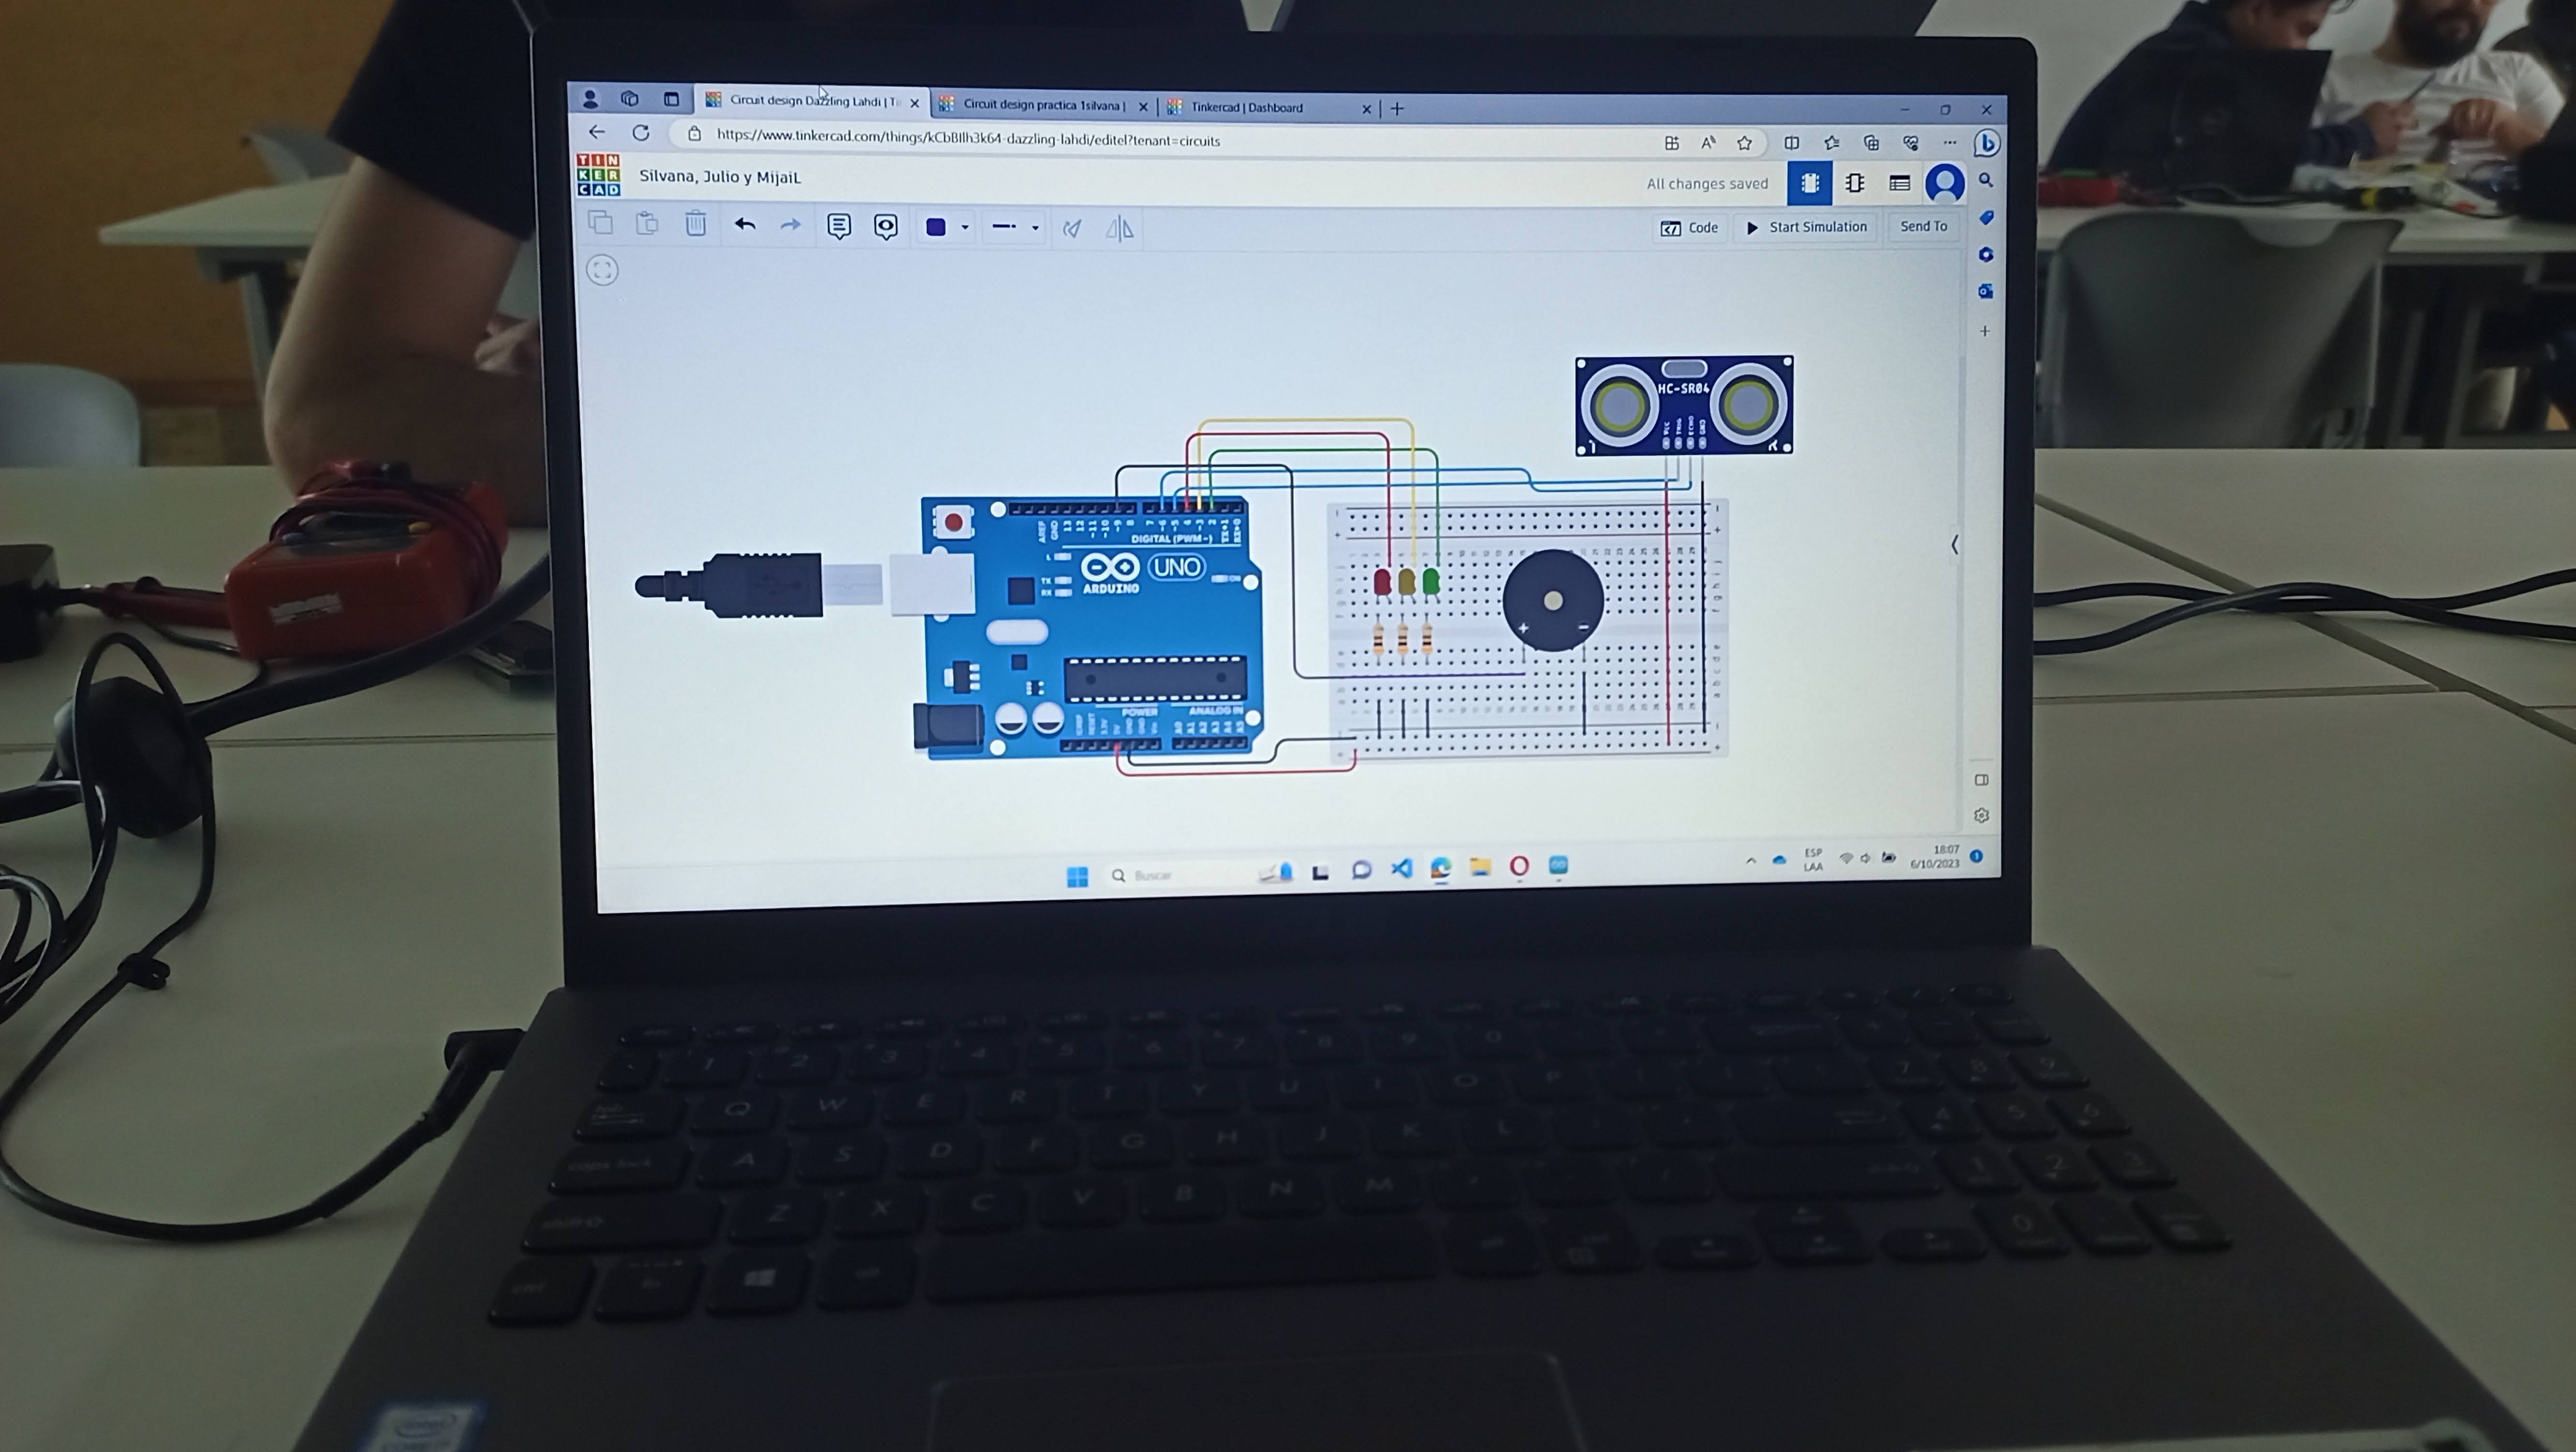
Task: Click the Paste tool in Tinkercad toolbar
Action: [647, 223]
